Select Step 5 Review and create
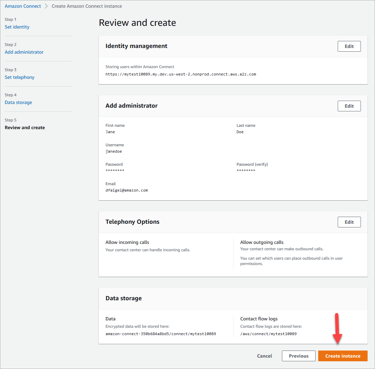The image size is (375, 369). point(25,127)
